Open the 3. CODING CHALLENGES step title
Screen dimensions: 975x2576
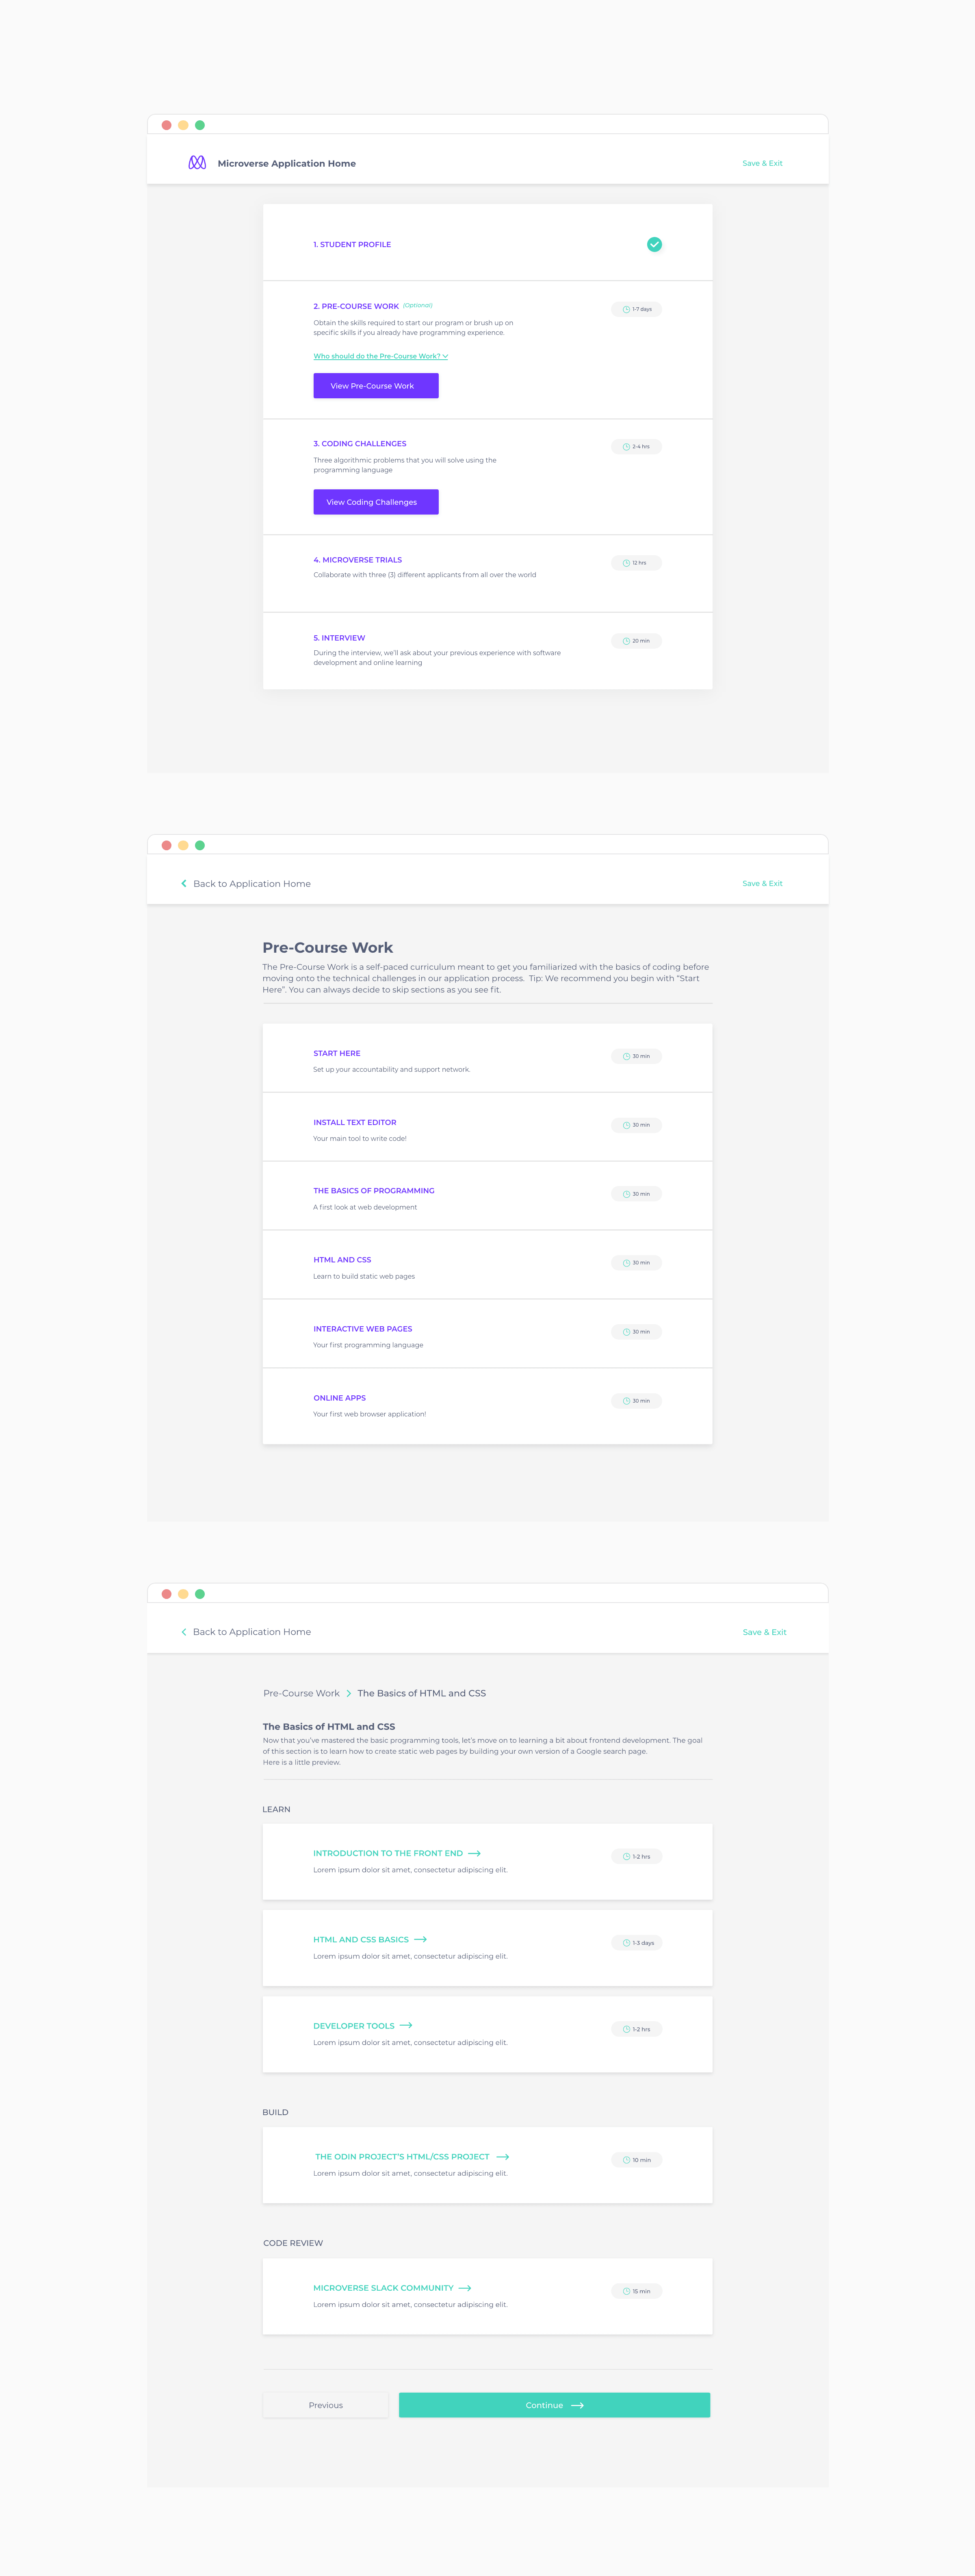click(x=360, y=443)
